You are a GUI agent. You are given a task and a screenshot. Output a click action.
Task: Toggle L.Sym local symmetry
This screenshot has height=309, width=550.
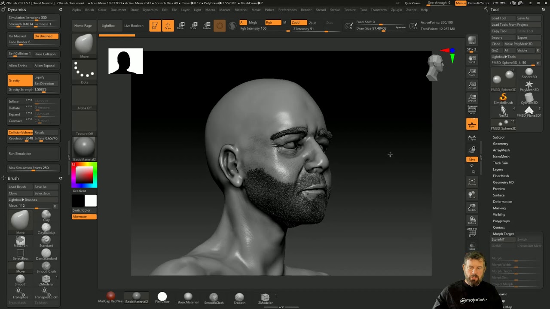pyautogui.click(x=472, y=138)
